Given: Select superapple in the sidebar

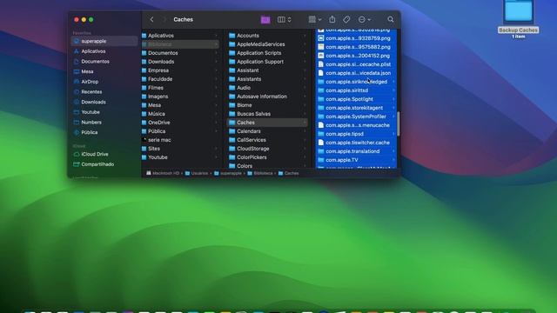Looking at the screenshot, I should [104, 41].
